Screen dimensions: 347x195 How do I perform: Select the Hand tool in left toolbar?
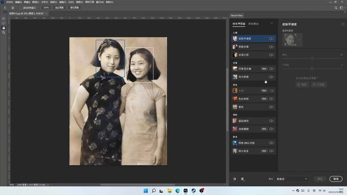[x=4, y=28]
